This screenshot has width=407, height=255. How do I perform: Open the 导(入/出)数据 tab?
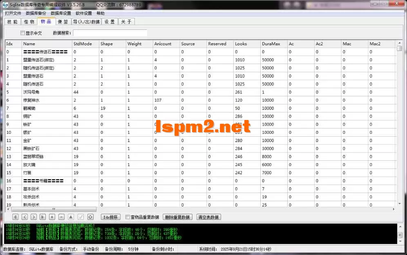(x=86, y=21)
